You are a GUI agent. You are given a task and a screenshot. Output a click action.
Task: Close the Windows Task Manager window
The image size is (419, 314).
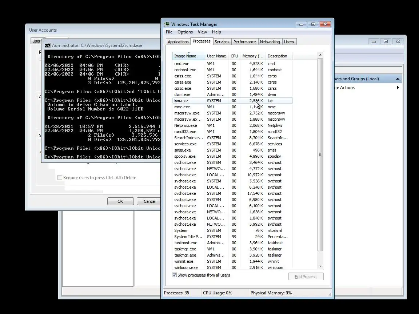coord(325,24)
